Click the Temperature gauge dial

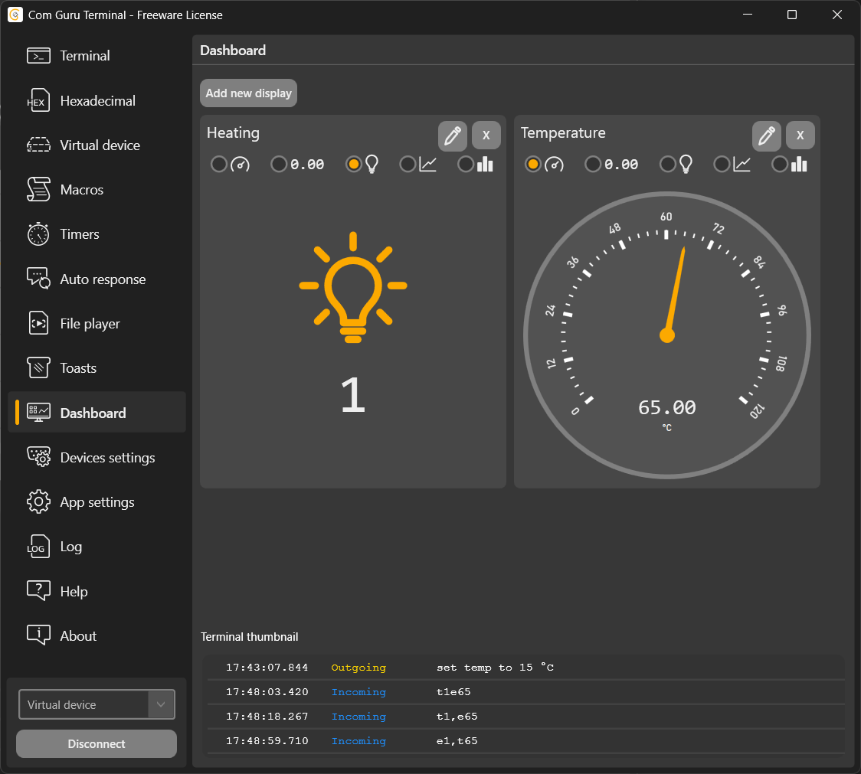click(666, 335)
